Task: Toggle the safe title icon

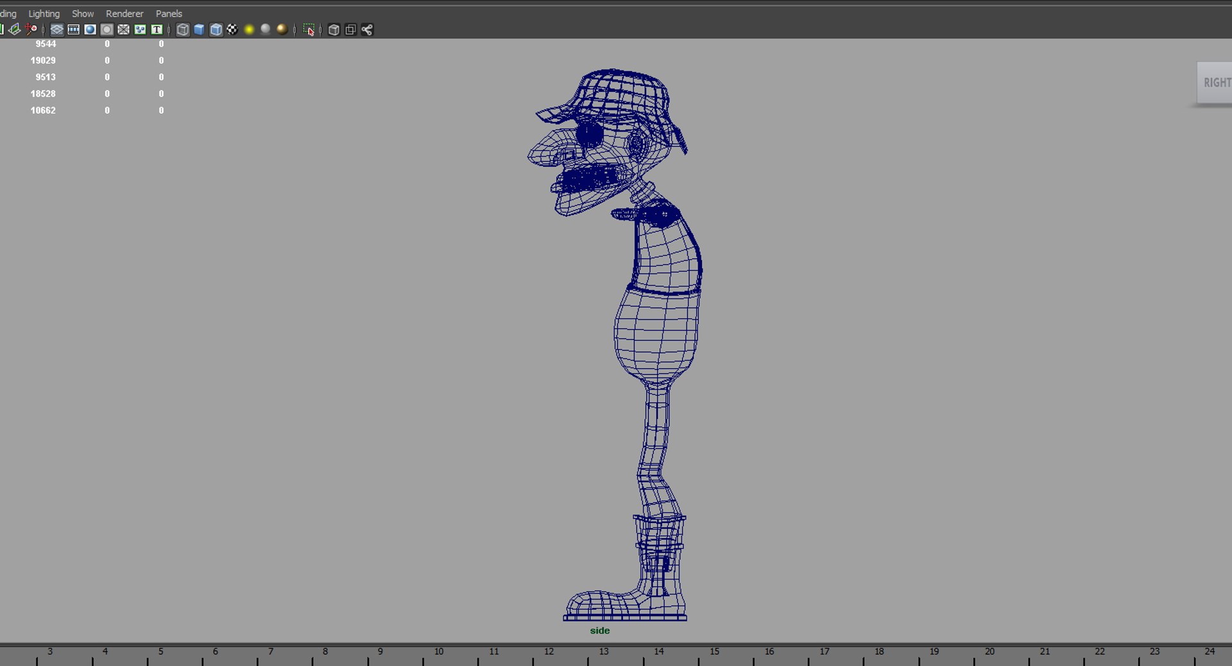Action: coord(157,30)
